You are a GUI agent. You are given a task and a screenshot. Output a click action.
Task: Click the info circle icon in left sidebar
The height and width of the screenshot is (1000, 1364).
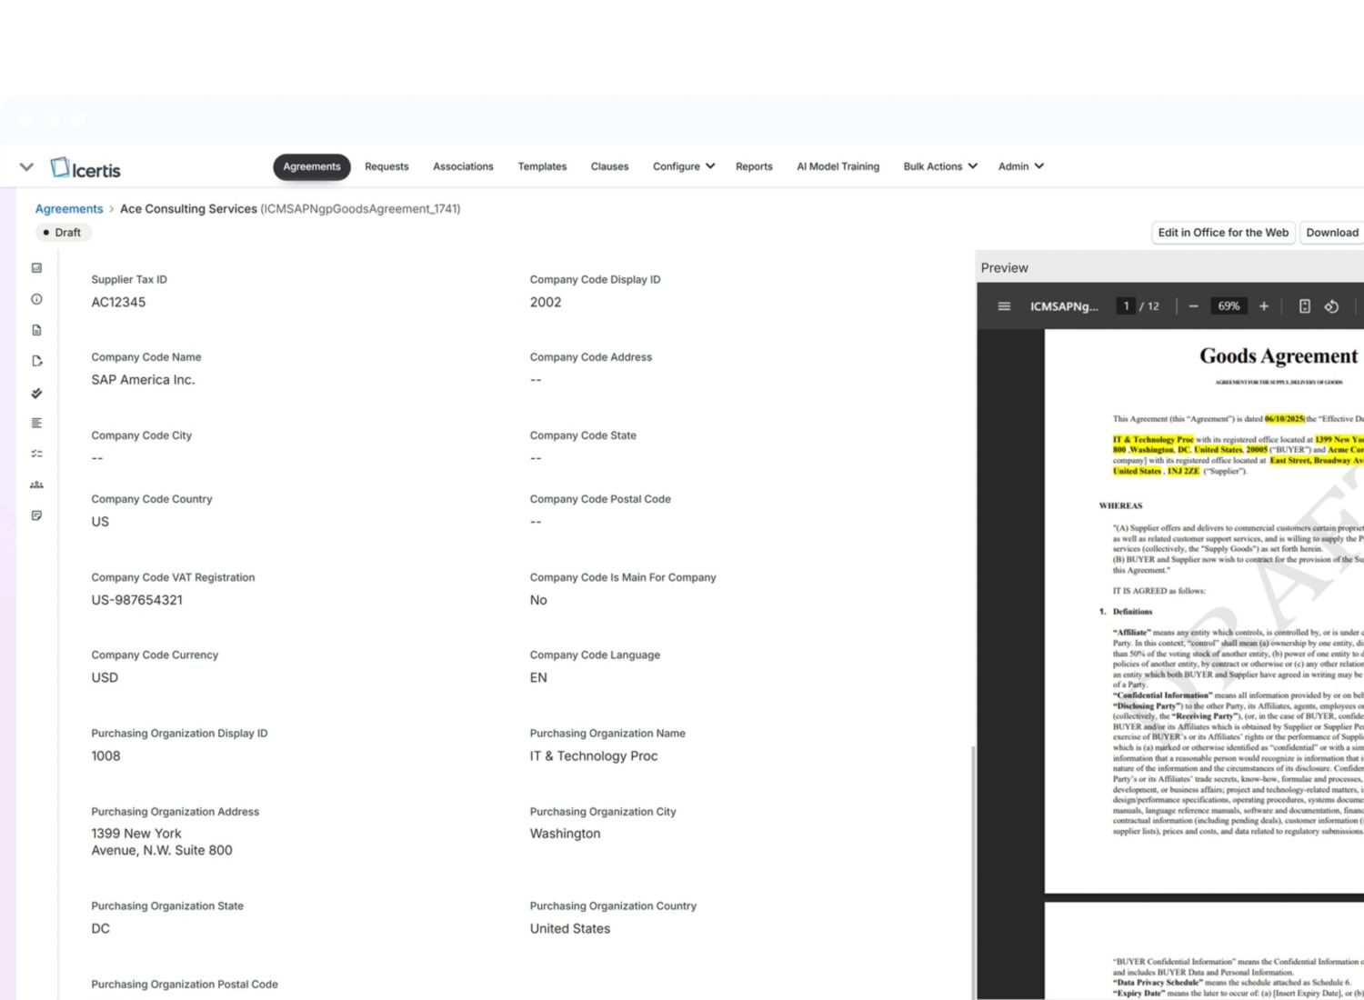(x=36, y=299)
